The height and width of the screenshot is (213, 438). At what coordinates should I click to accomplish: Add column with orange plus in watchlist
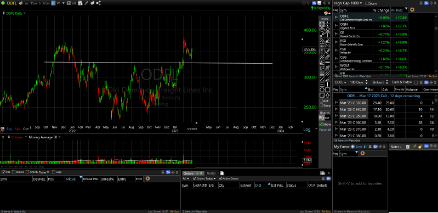[x=412, y=10]
